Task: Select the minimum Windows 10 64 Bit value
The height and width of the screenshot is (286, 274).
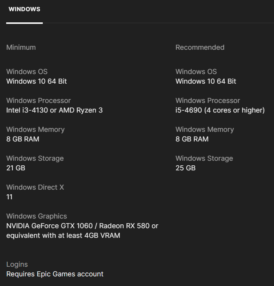Action: [x=36, y=81]
